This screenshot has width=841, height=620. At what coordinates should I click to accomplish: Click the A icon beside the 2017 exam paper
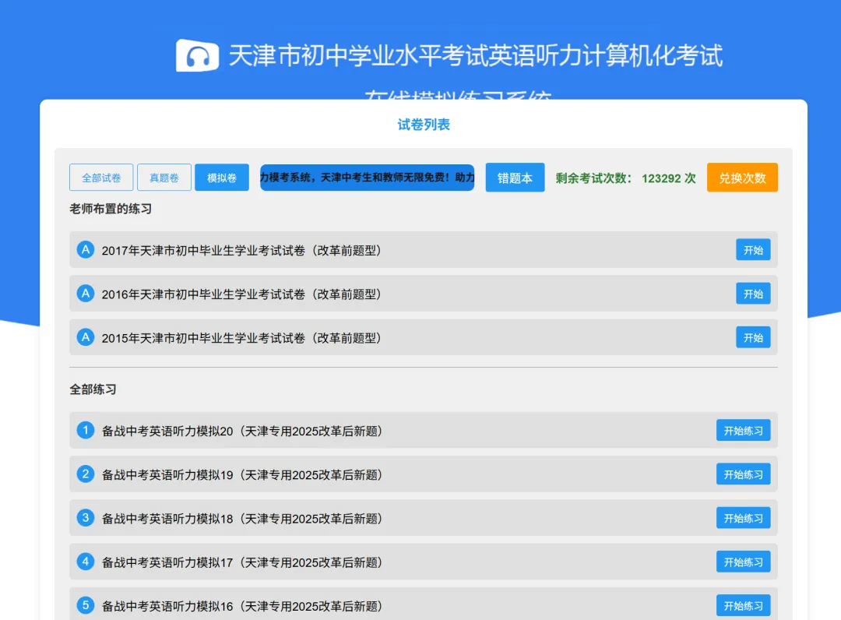[86, 249]
